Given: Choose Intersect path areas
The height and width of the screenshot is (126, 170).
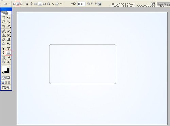Looking at the screenshot, I should (x=96, y=4).
